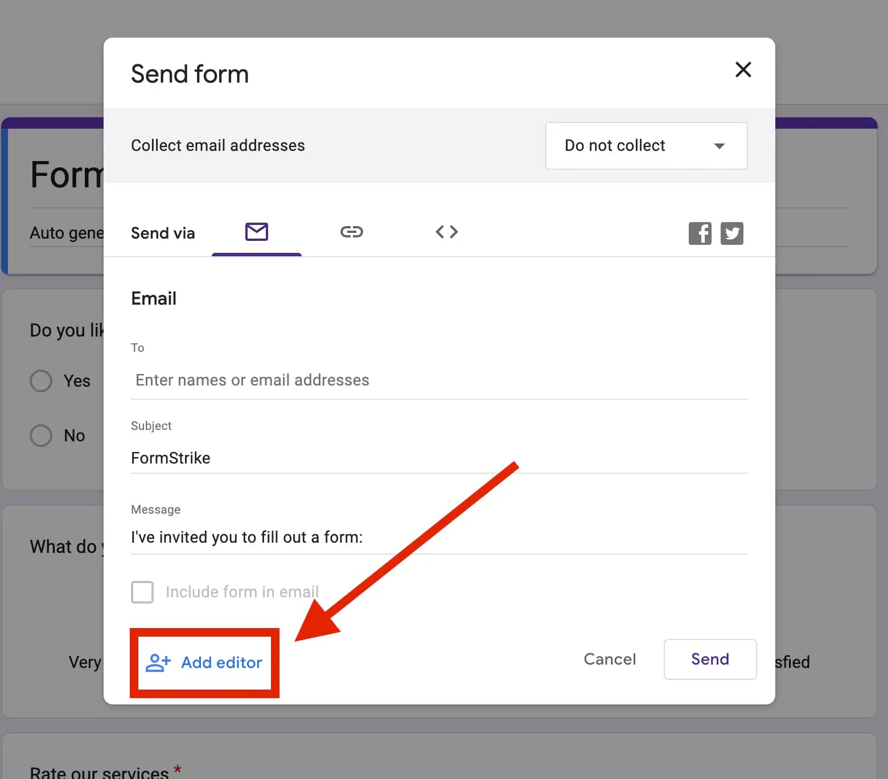Select the email send-via tab

point(257,232)
